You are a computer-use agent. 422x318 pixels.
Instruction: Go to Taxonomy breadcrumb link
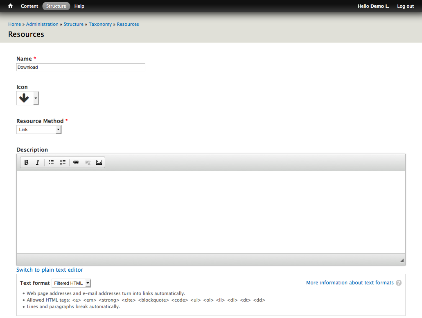pos(100,24)
